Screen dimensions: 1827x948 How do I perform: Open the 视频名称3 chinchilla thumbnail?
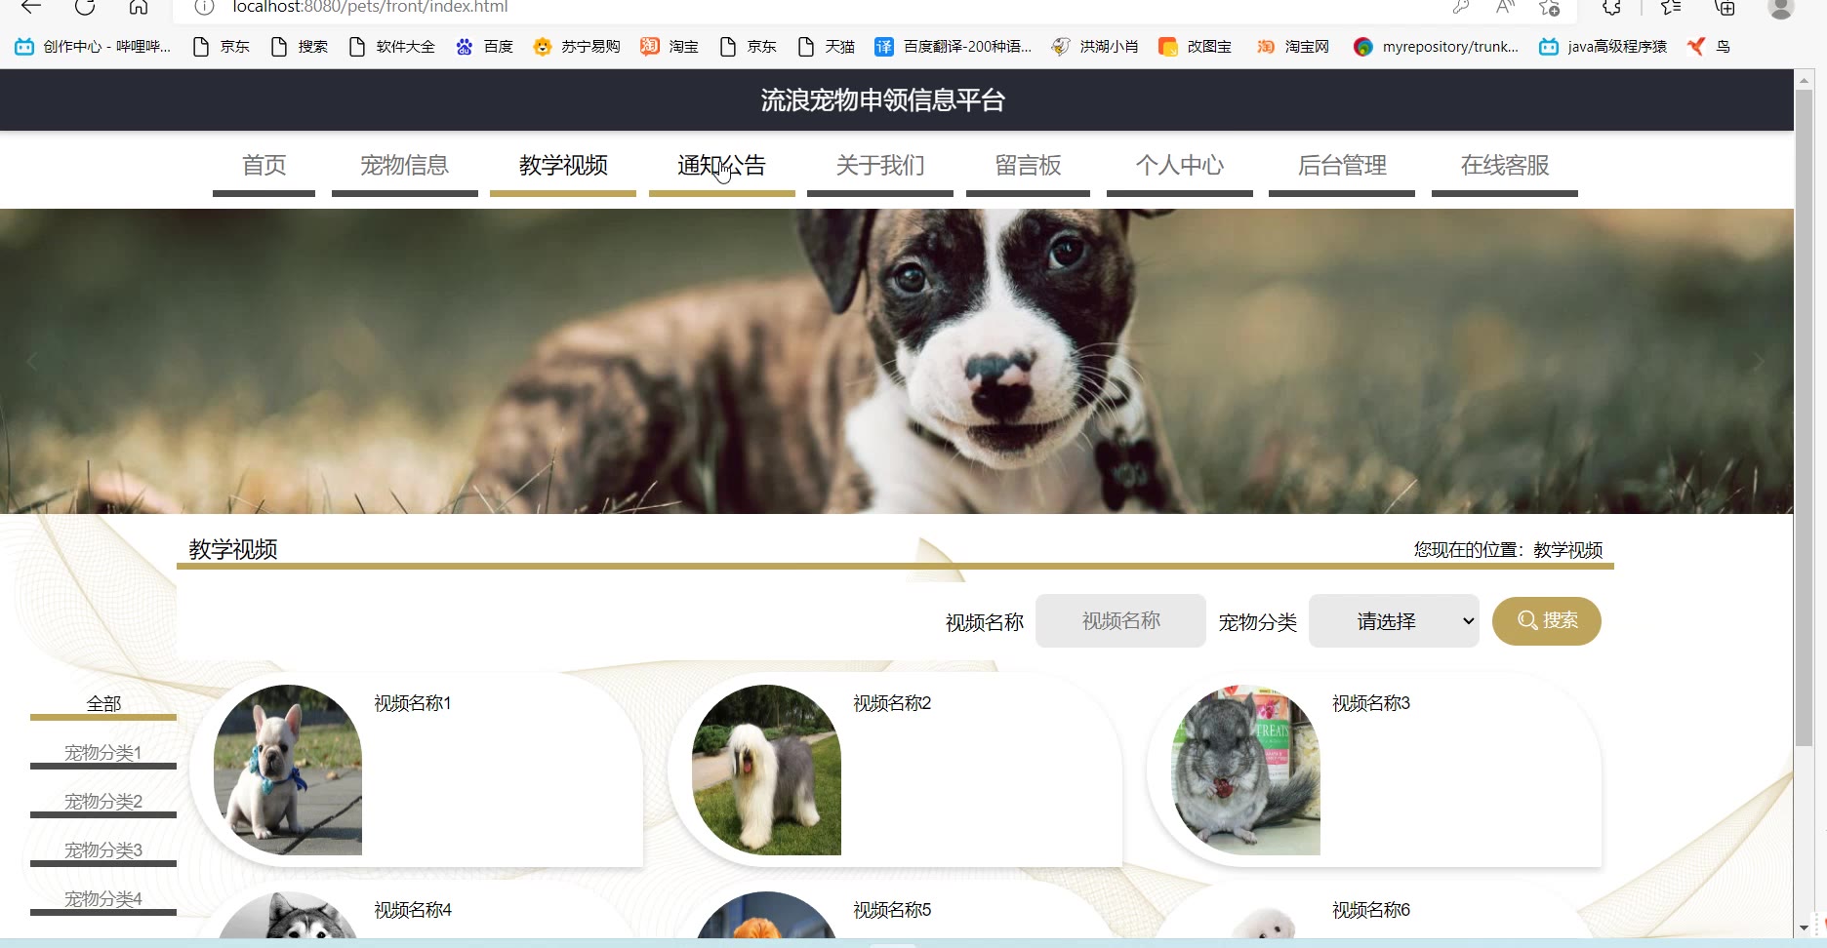point(1245,770)
